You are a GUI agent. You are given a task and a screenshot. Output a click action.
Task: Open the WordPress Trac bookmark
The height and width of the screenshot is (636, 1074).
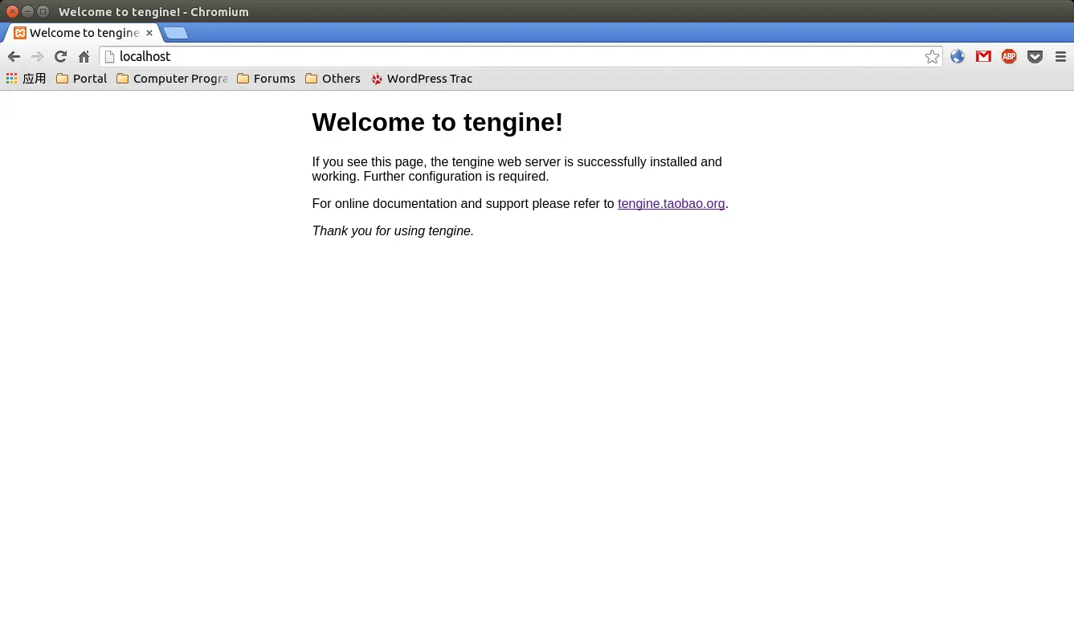point(422,79)
